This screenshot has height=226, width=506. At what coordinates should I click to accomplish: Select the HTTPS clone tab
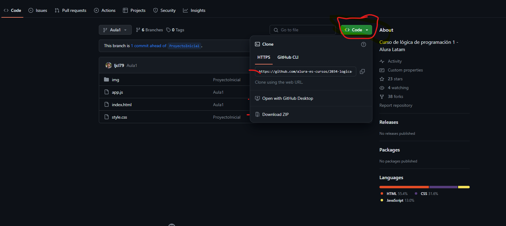(x=264, y=57)
